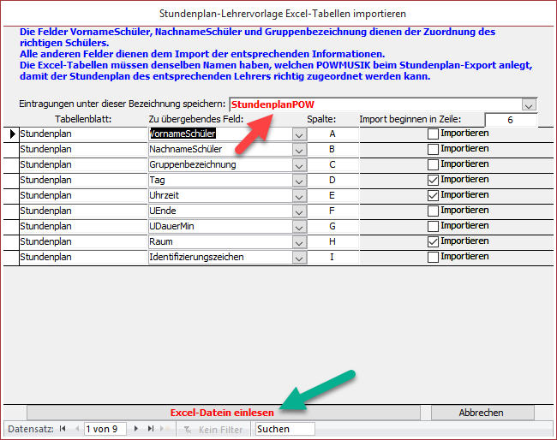Image resolution: width=557 pixels, height=440 pixels.
Task: Select the row marker for VornameSchüler row
Action: 11,134
